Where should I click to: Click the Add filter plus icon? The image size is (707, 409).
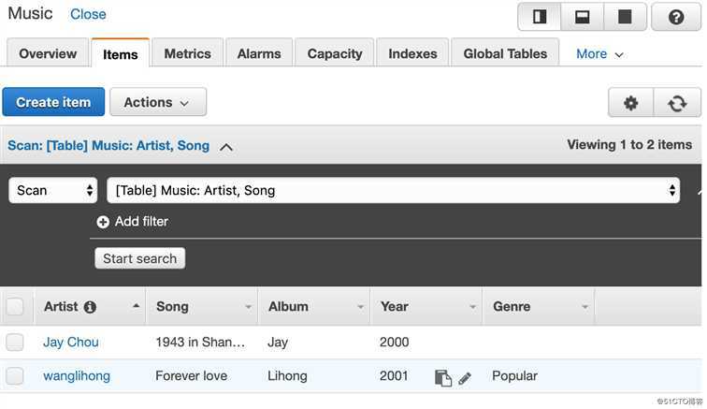(103, 222)
